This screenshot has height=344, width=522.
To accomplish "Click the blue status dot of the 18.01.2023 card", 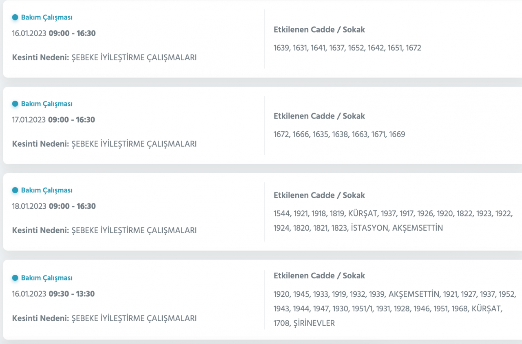I will (x=15, y=190).
